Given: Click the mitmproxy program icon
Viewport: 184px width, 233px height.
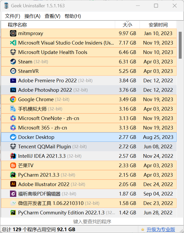Looking at the screenshot, I should [x=13, y=33].
